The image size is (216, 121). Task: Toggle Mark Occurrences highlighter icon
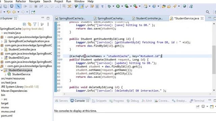click(82, 6)
